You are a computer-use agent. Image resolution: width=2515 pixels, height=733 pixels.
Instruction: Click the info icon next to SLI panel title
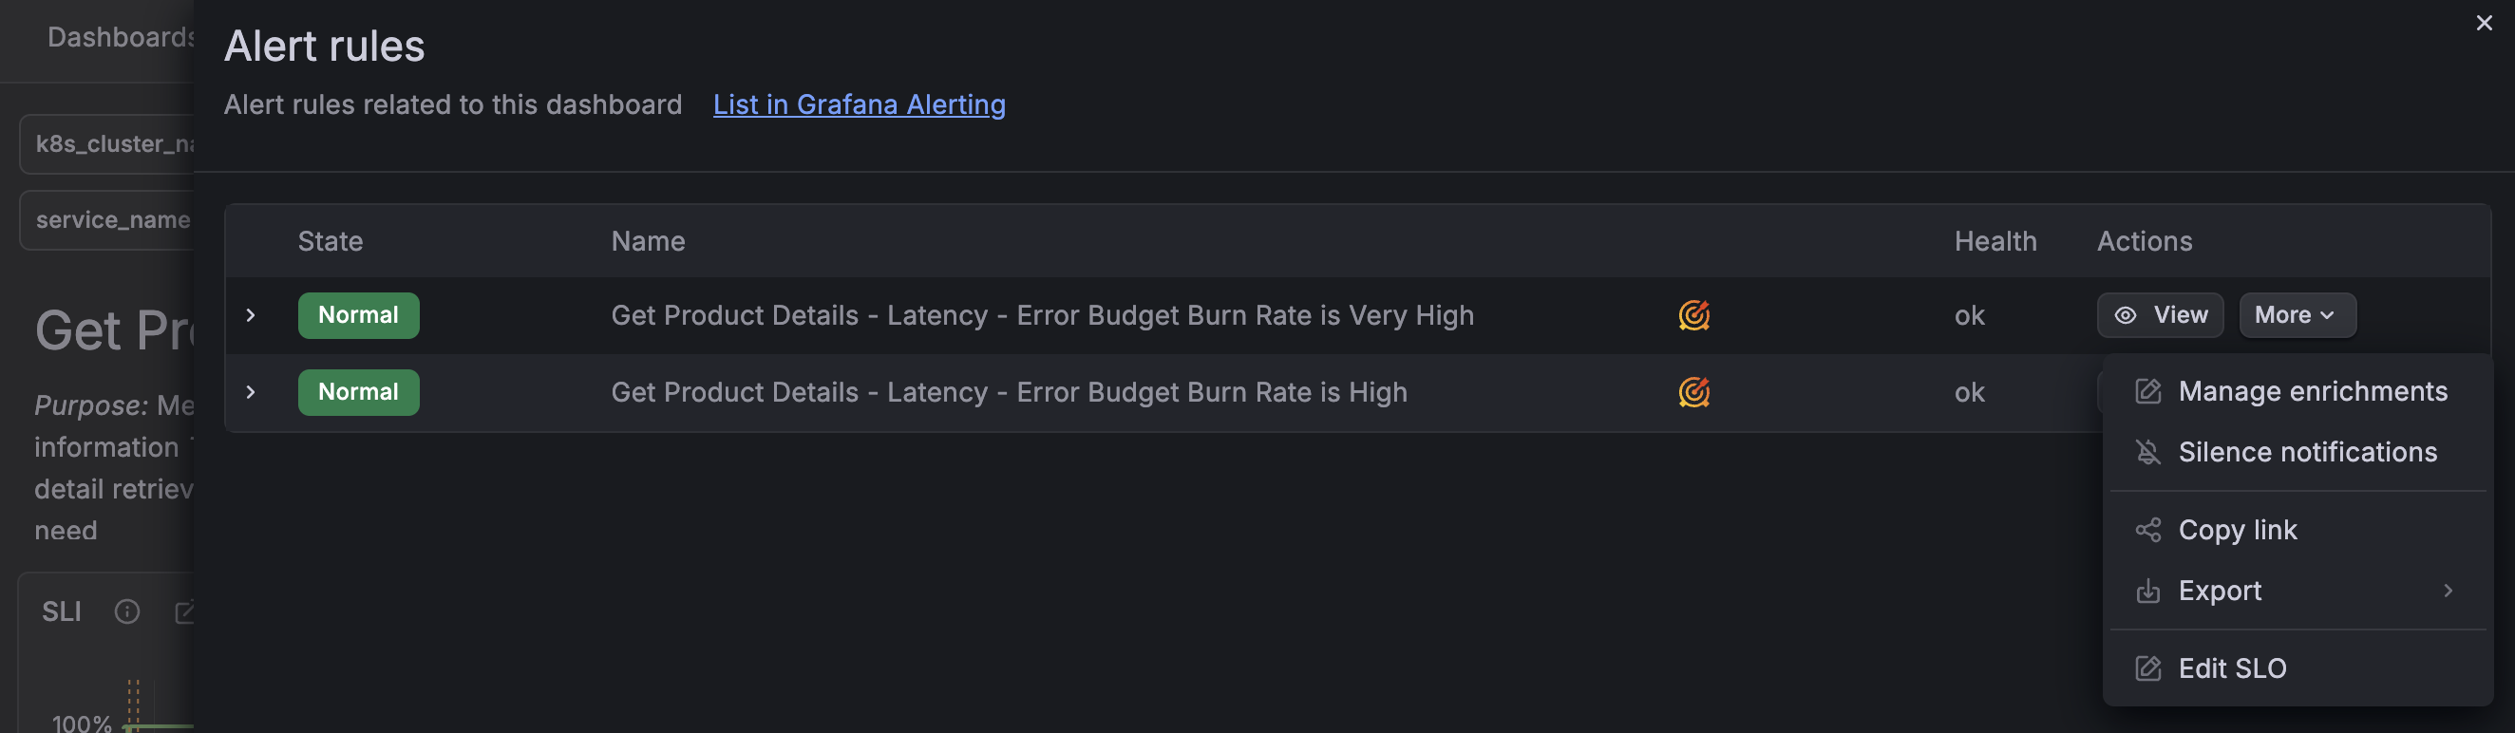[x=127, y=612]
